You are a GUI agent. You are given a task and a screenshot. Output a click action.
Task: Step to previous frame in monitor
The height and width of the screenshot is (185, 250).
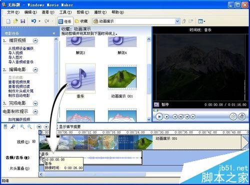pyautogui.click(x=181, y=117)
